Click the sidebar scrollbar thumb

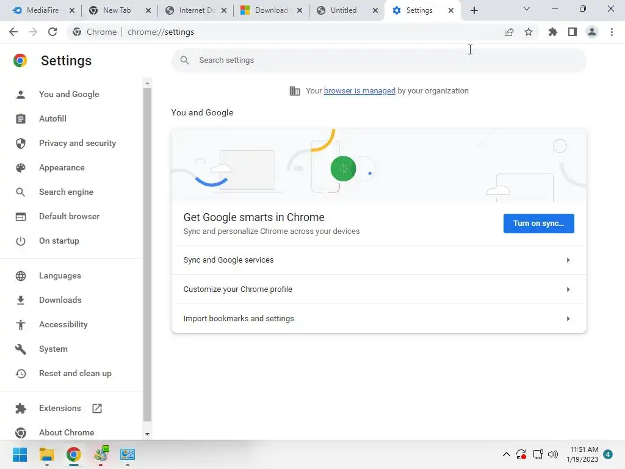(148, 255)
